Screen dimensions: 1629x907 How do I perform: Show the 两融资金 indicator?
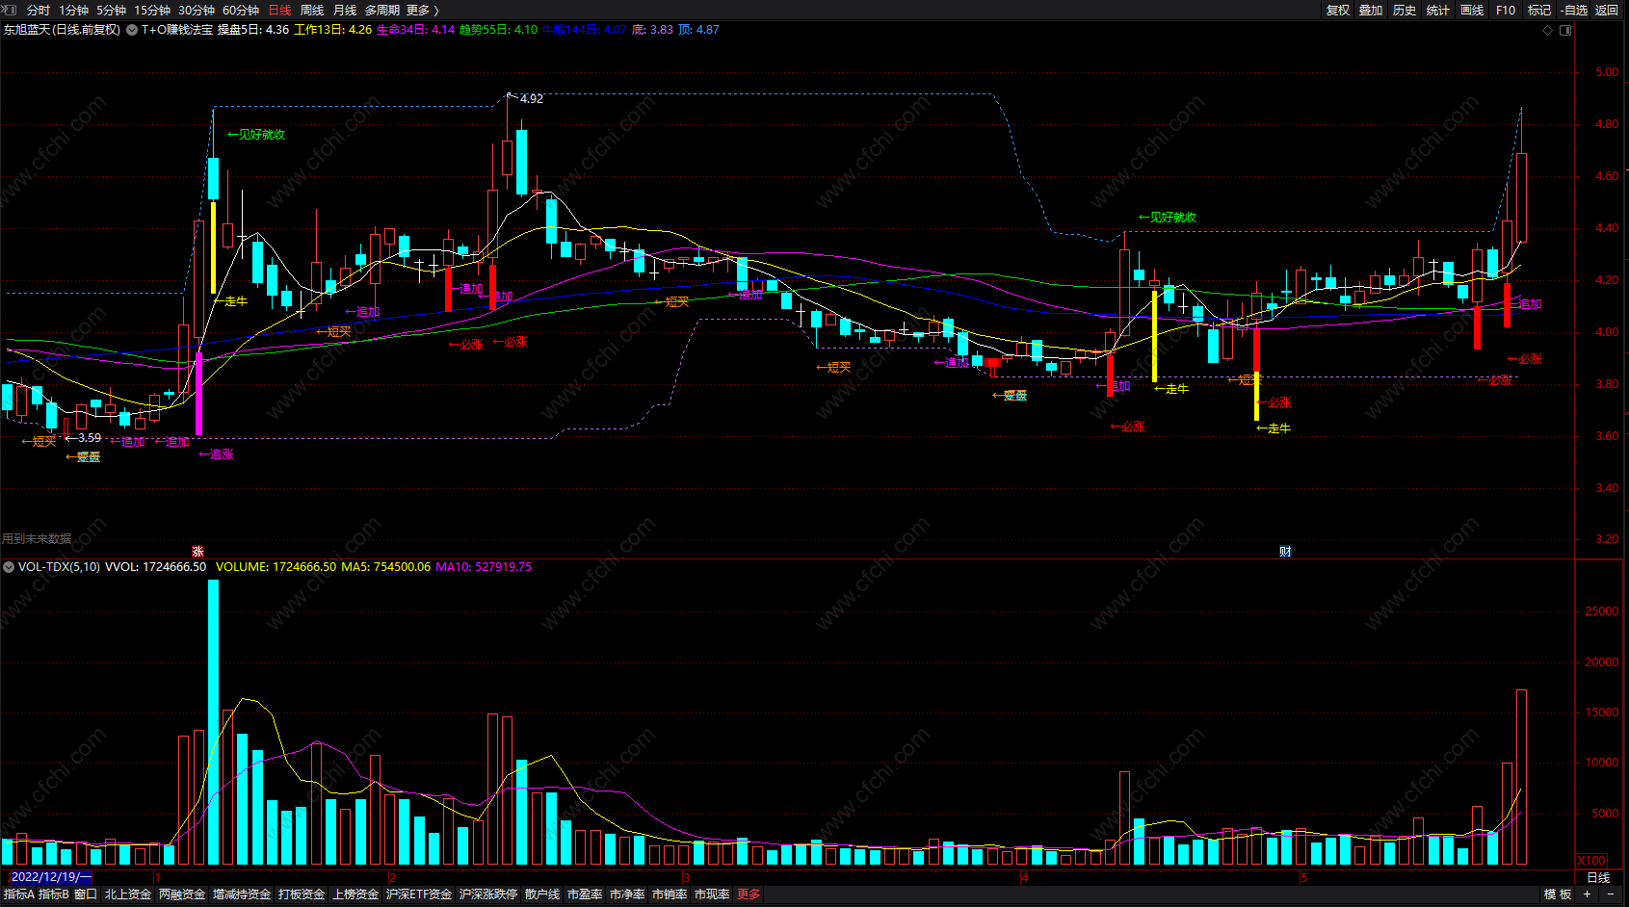[182, 894]
